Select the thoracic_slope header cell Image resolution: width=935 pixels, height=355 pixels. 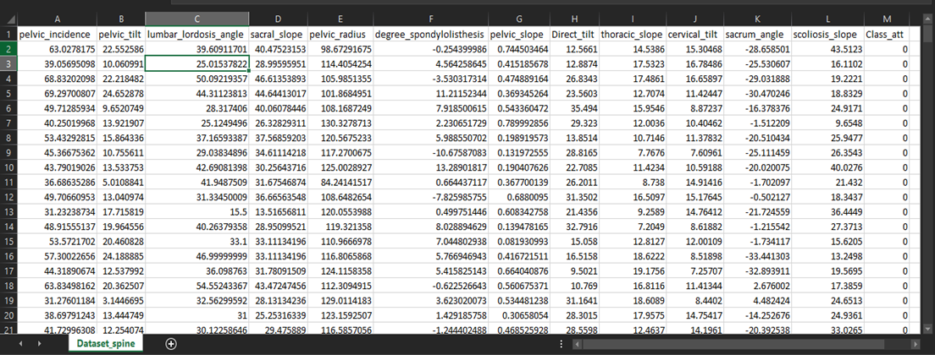(633, 35)
